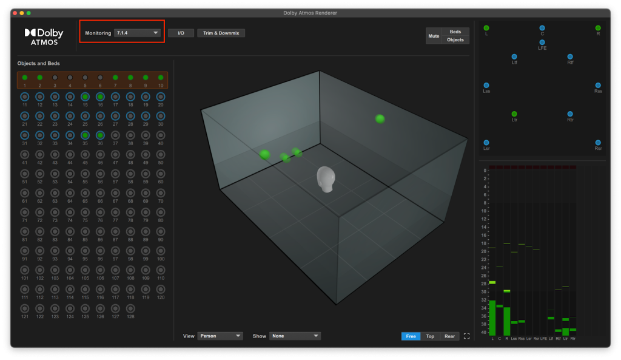Select object 64 indicator
This screenshot has width=621, height=360.
pos(70,193)
